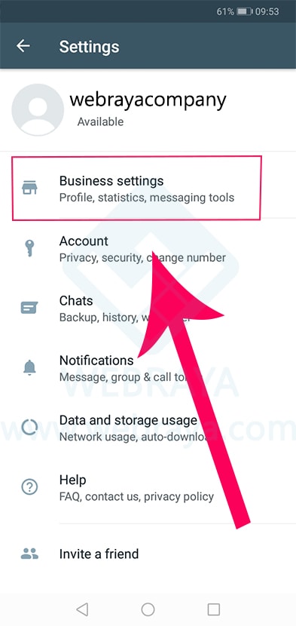
Task: Open Data and storage usage label
Action: click(x=128, y=420)
